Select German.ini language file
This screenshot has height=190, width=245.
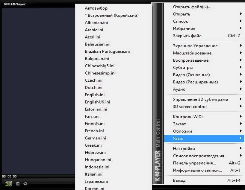[114, 138]
